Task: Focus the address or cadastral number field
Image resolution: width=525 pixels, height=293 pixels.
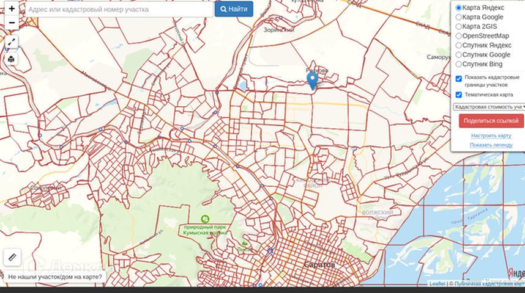Action: (119, 9)
